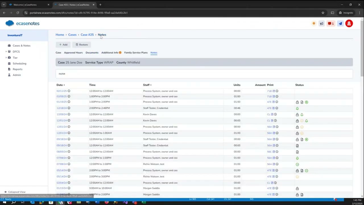This screenshot has width=364, height=205.
Task: Expand the Tier tree item in sidebar
Action: click(6, 58)
